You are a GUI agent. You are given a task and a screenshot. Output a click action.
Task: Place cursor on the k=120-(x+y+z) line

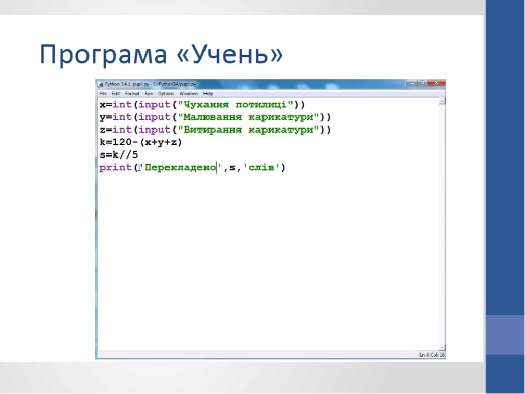[141, 142]
